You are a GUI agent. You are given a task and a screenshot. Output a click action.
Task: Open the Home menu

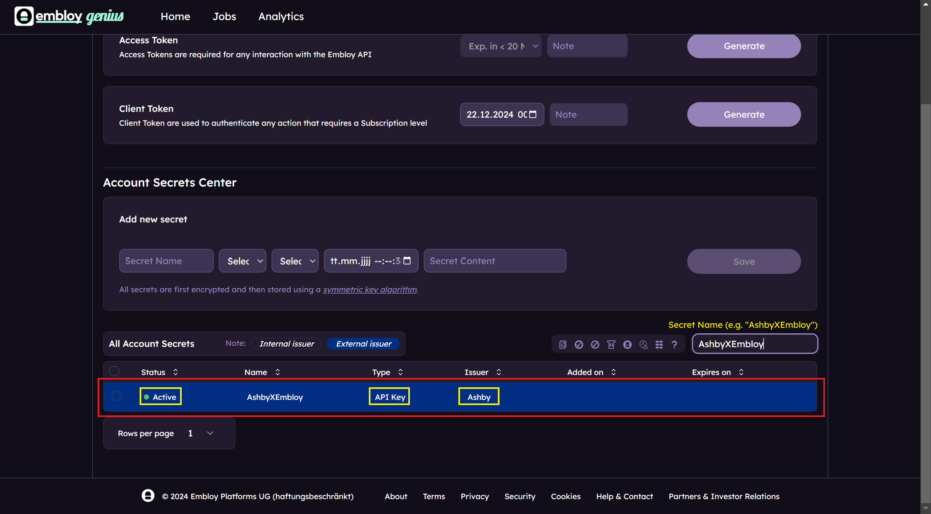175,16
